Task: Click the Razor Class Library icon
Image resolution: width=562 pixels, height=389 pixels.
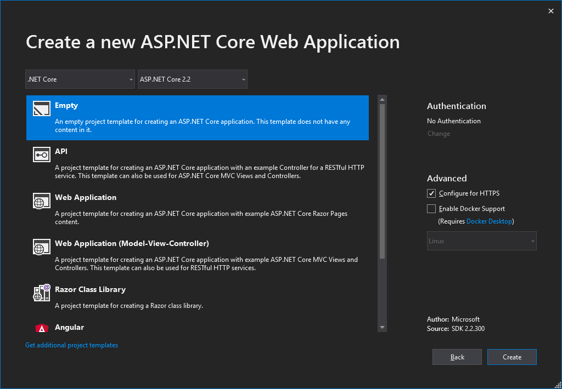Action: [x=42, y=293]
